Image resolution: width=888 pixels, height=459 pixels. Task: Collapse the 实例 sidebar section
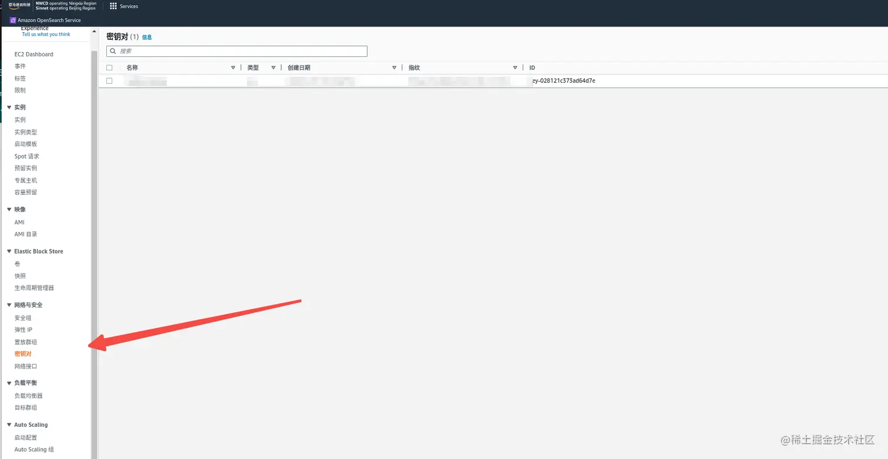[9, 107]
